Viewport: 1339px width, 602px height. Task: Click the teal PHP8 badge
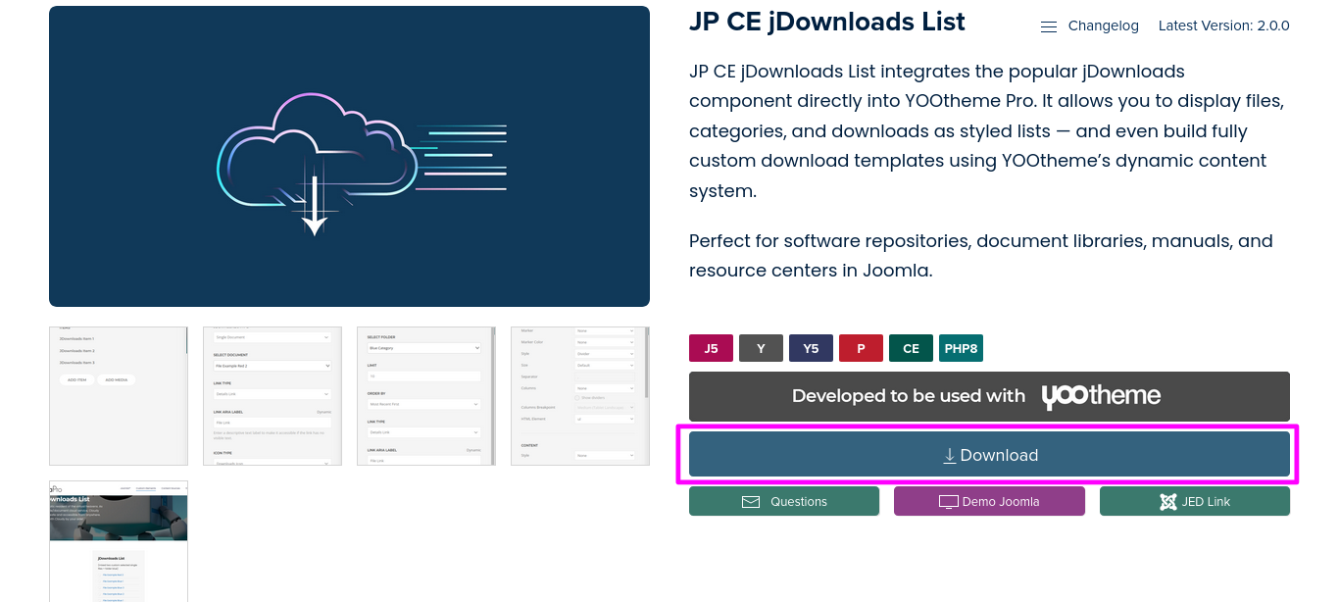pyautogui.click(x=961, y=348)
